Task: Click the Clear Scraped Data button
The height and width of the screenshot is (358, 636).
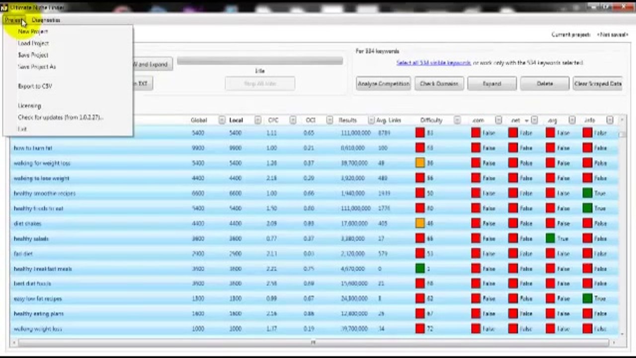Action: click(598, 84)
